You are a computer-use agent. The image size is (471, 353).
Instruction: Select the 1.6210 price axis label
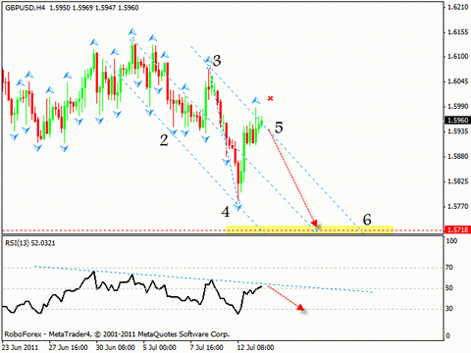(x=458, y=7)
